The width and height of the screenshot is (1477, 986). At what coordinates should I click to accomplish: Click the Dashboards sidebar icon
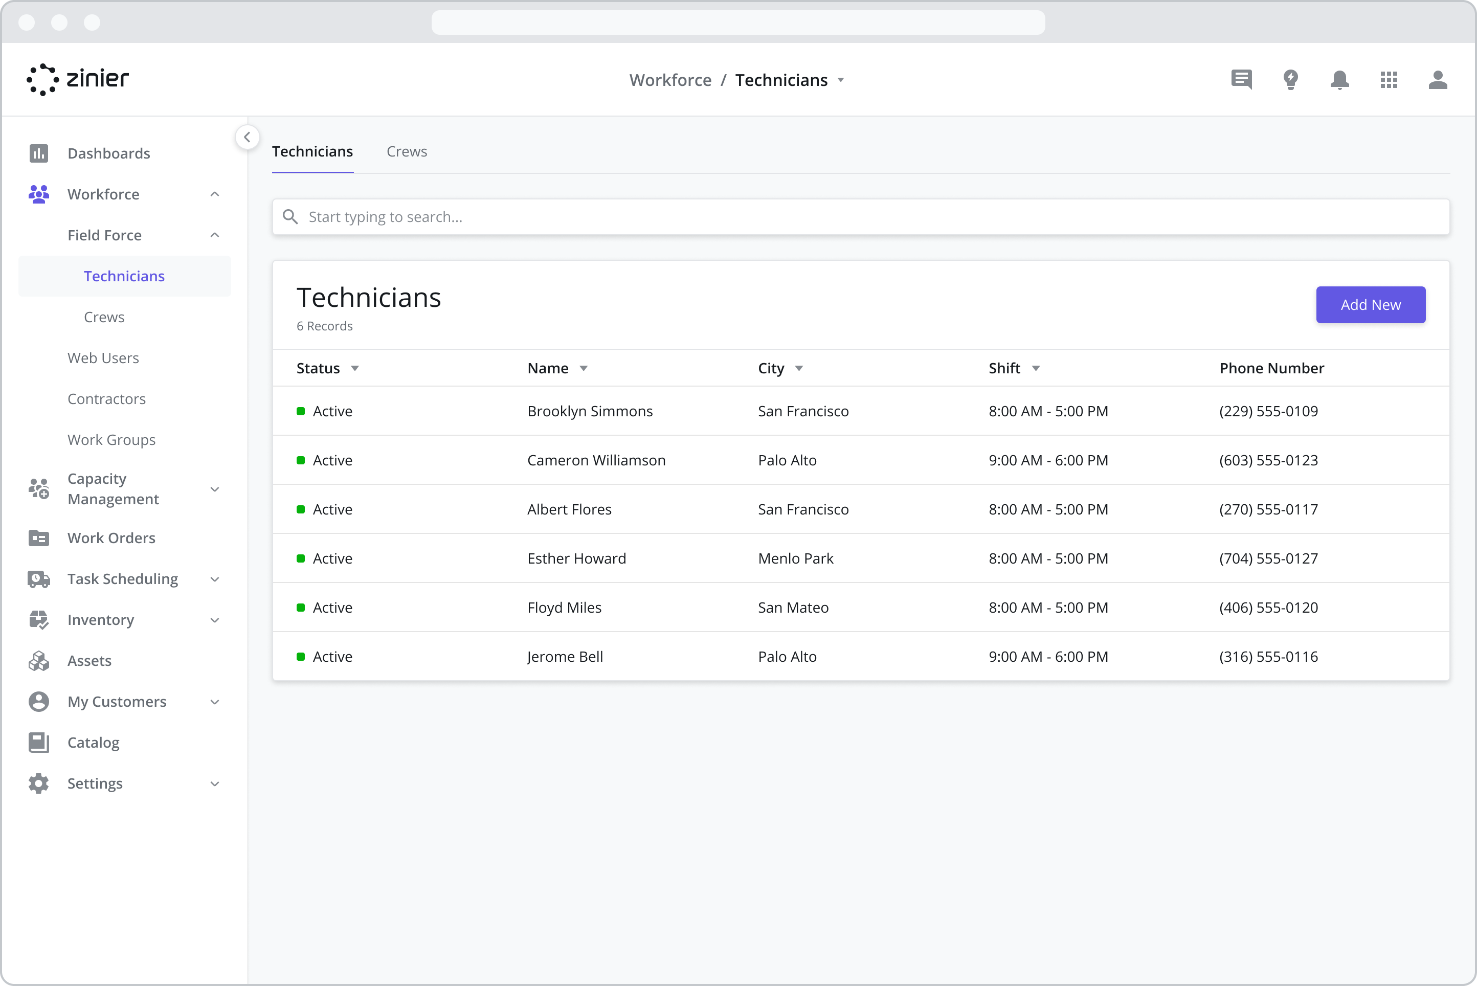[x=38, y=153]
